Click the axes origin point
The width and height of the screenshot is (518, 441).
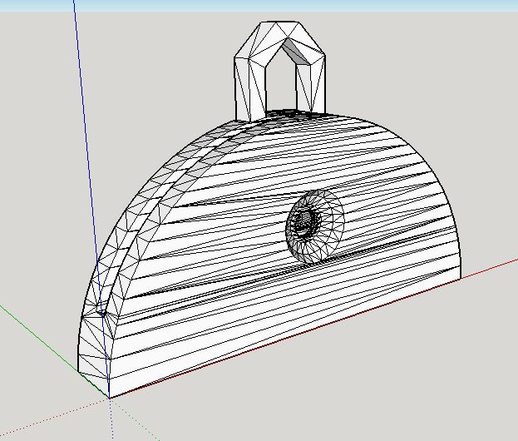point(110,399)
